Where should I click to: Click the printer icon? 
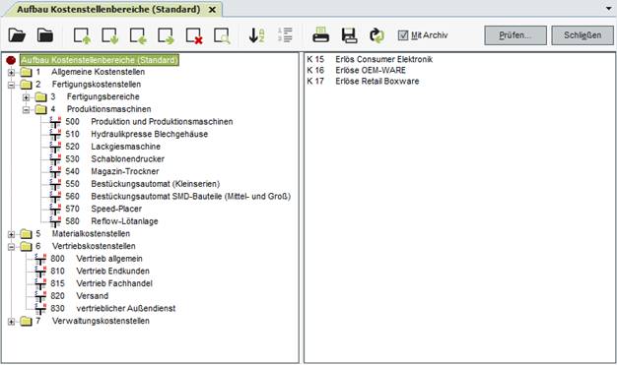320,35
